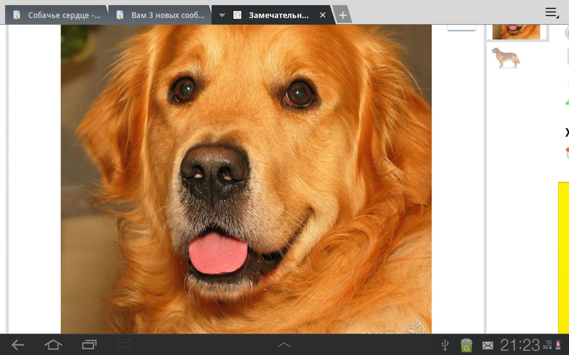Screen dimensions: 569x355
Task: Switch to Вам 3 новых сообщения tab
Action: [x=168, y=15]
